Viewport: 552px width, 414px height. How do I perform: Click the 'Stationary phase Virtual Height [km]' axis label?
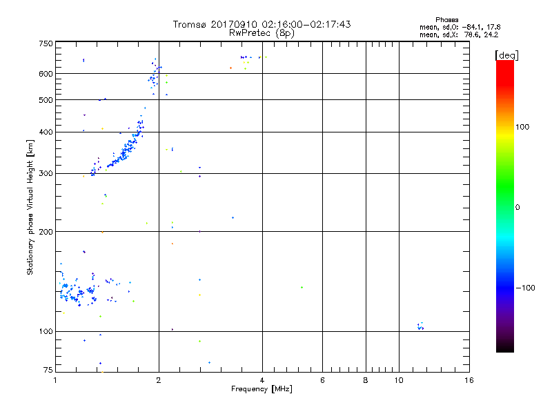tap(30, 208)
